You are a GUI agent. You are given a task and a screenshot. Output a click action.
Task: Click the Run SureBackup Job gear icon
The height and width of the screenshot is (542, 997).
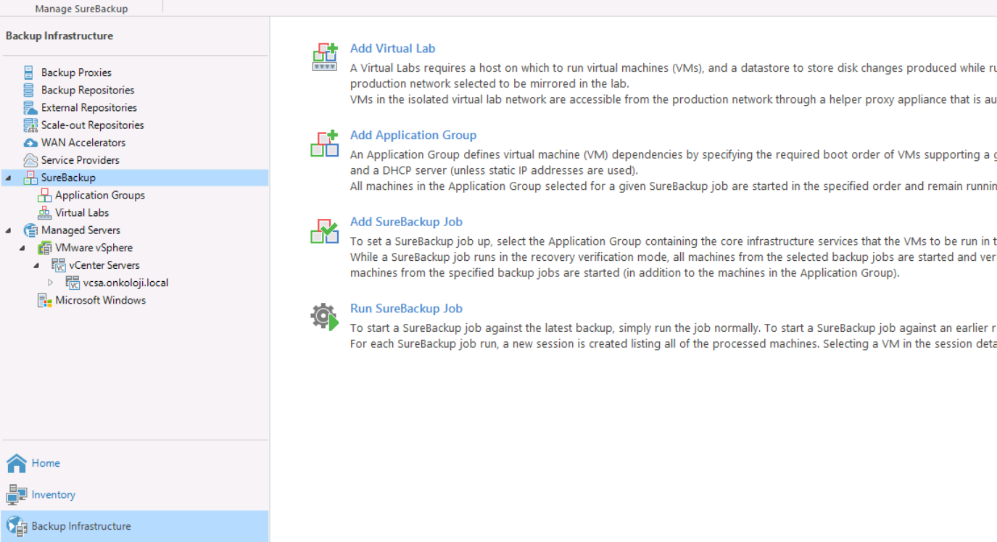[325, 317]
